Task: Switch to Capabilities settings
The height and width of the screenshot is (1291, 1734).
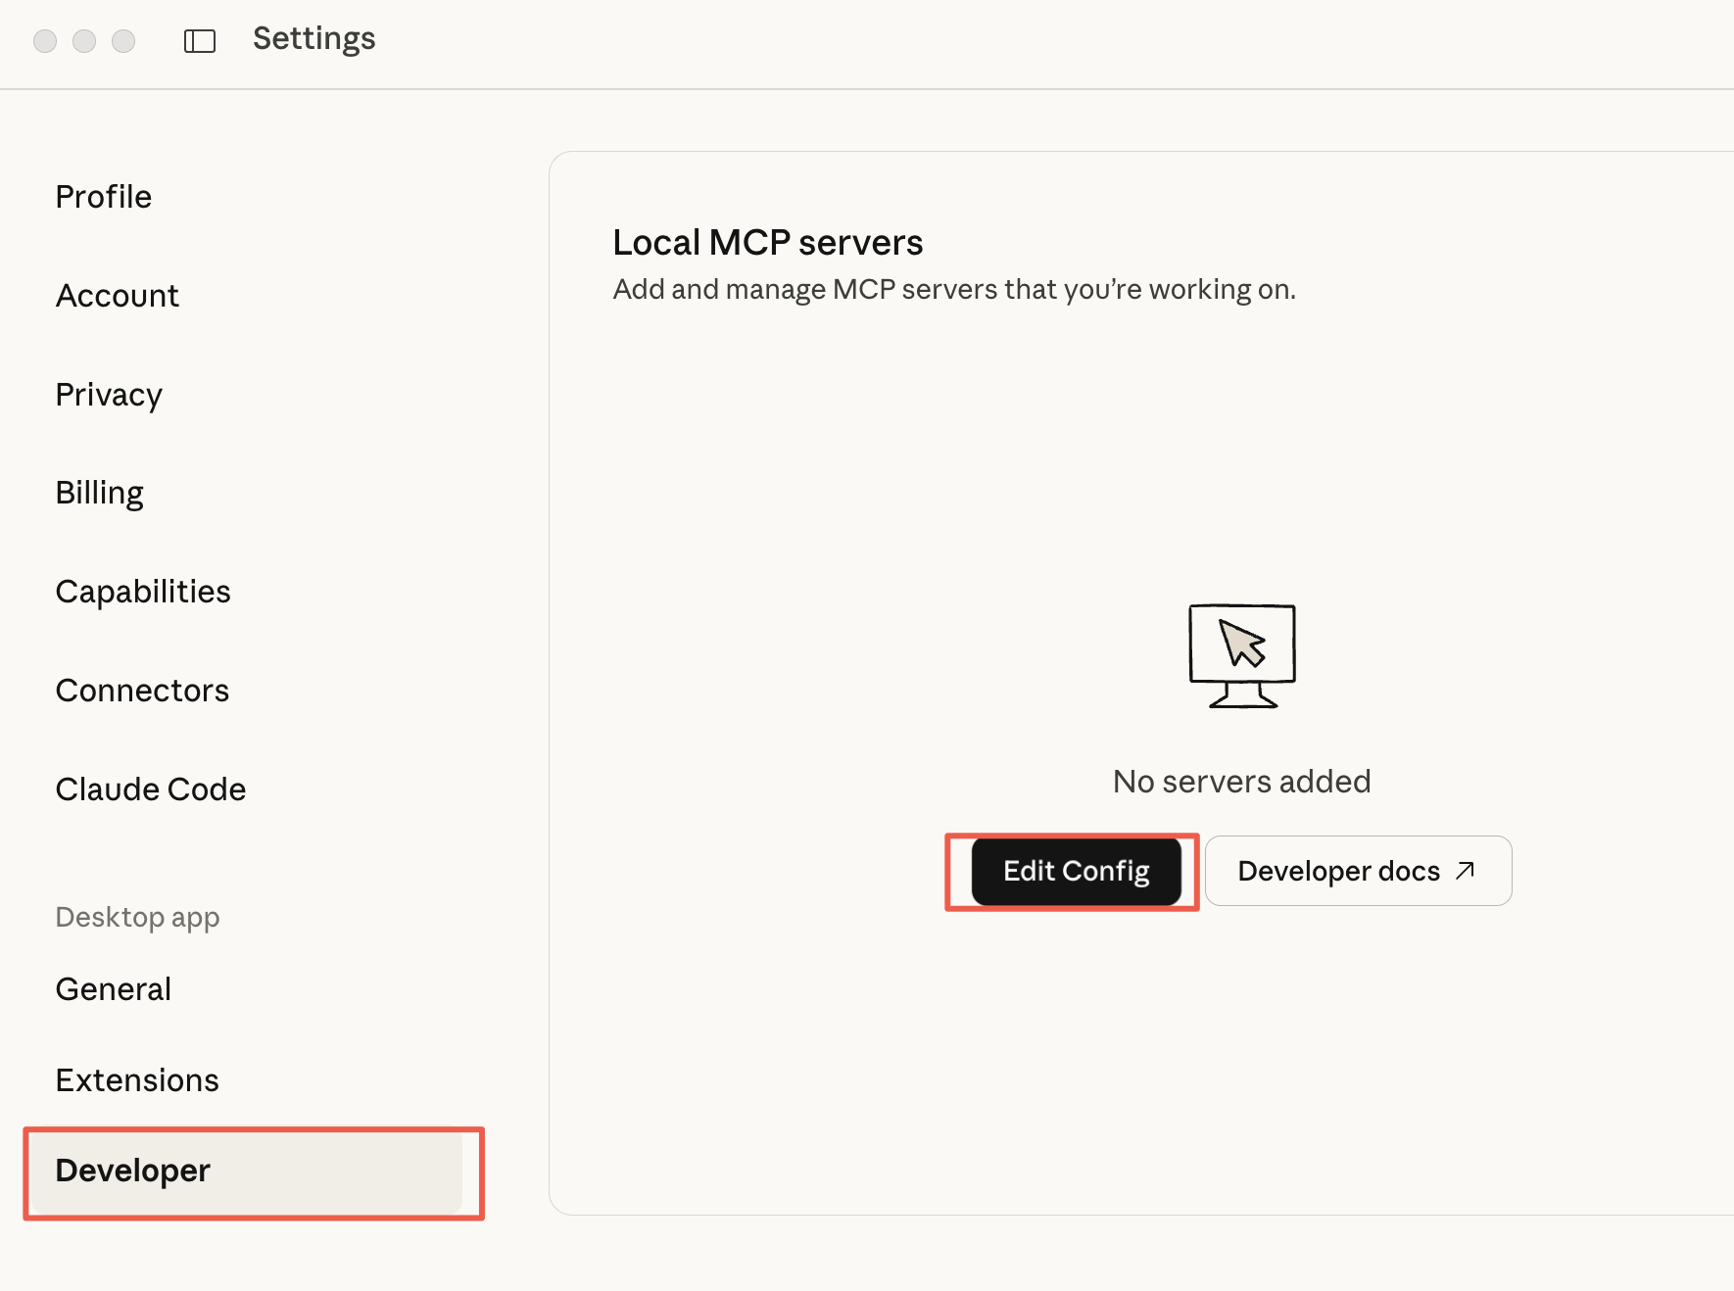Action: [143, 592]
